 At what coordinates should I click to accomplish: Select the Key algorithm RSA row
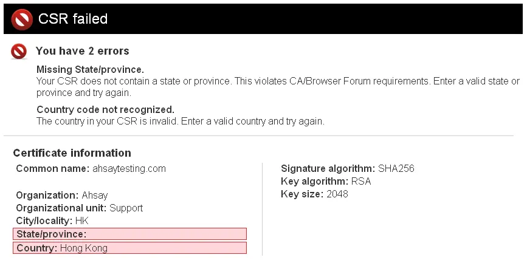326,182
